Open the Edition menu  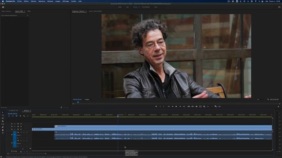click(26, 1)
